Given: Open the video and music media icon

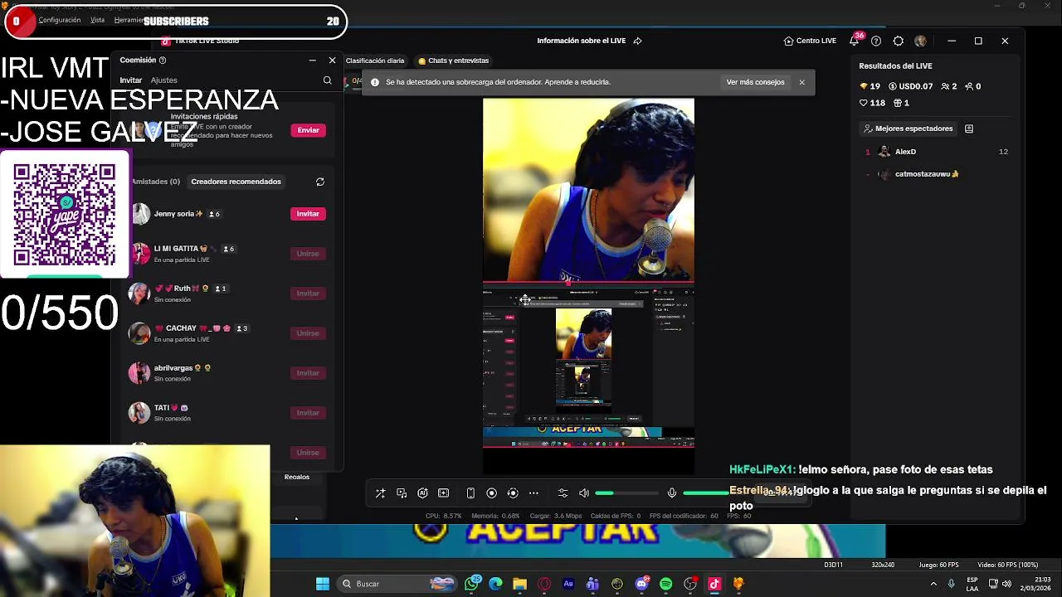Looking at the screenshot, I should pos(402,493).
